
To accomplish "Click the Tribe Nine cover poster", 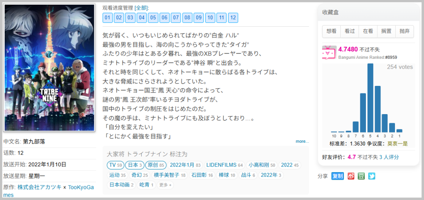I will click(49, 67).
